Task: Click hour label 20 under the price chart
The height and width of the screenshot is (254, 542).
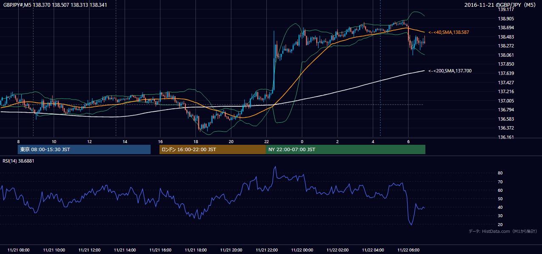Action: coord(231,141)
